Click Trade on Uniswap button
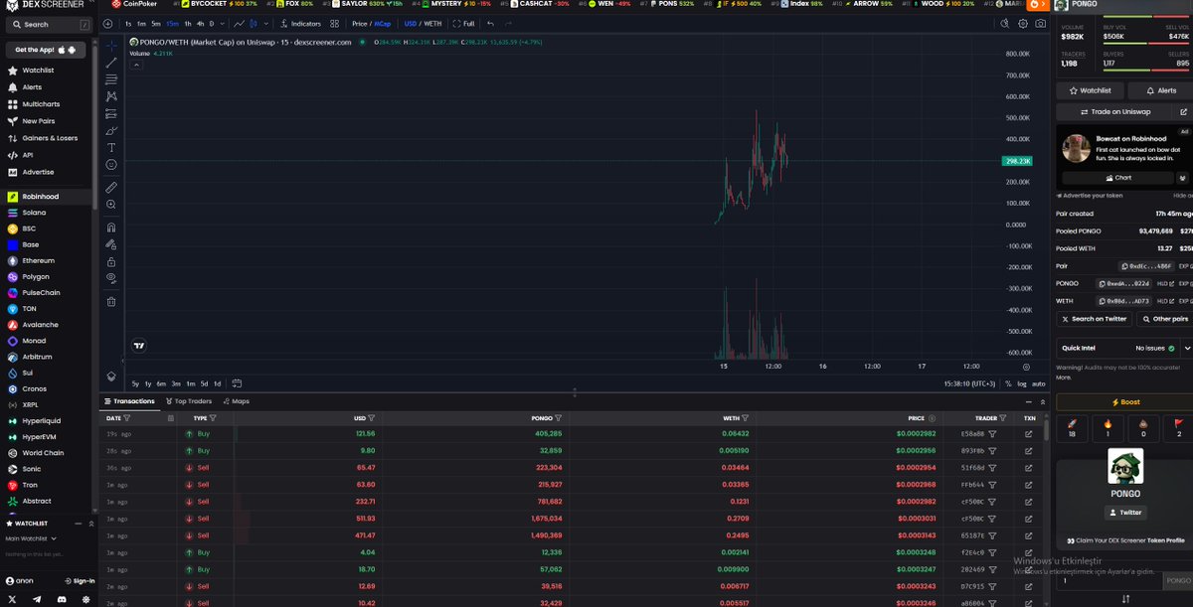The width and height of the screenshot is (1193, 607). click(1114, 112)
